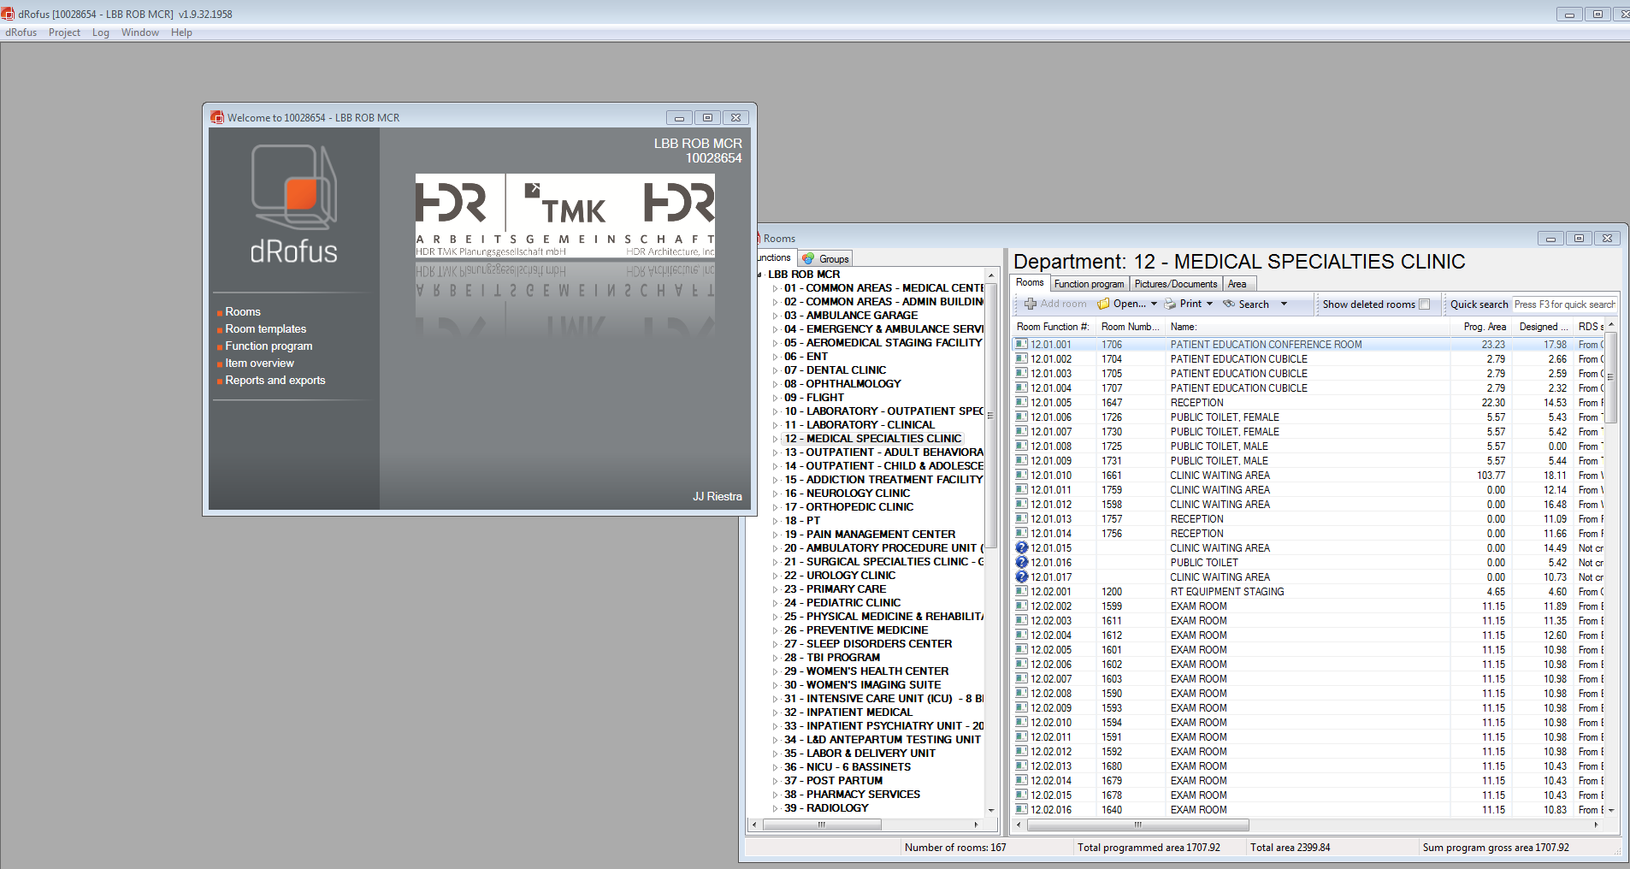
Task: Switch to the Area tab
Action: (x=1237, y=284)
